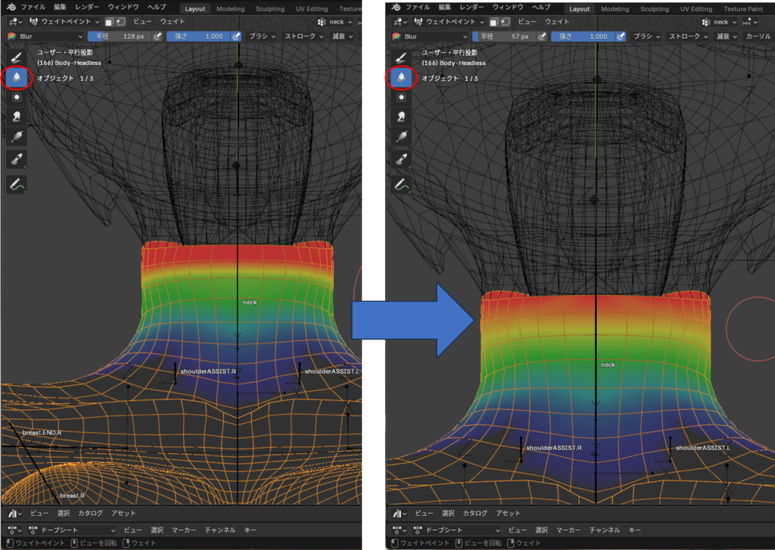
Task: Toggle face selection masking in left window
Action: tap(109, 22)
